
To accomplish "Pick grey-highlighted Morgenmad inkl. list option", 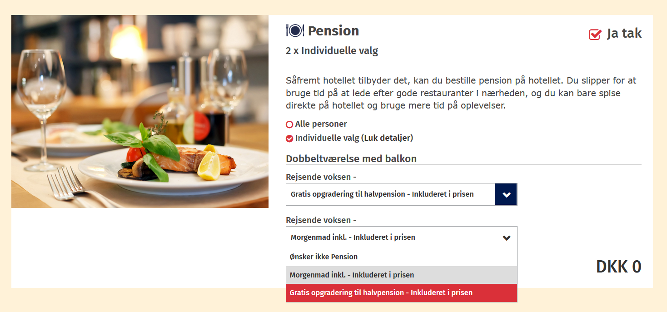I will pyautogui.click(x=352, y=275).
